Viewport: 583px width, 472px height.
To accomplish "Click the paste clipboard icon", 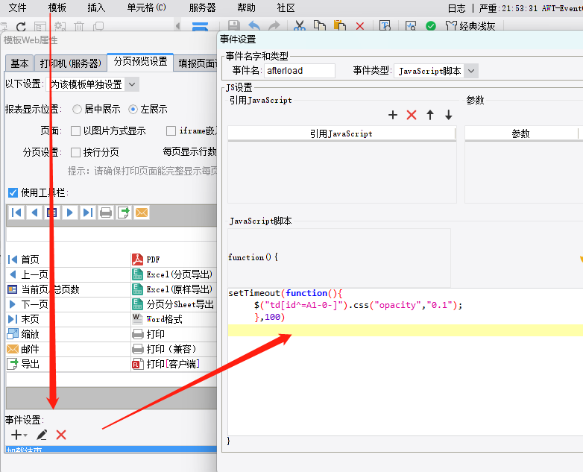I will pos(339,25).
